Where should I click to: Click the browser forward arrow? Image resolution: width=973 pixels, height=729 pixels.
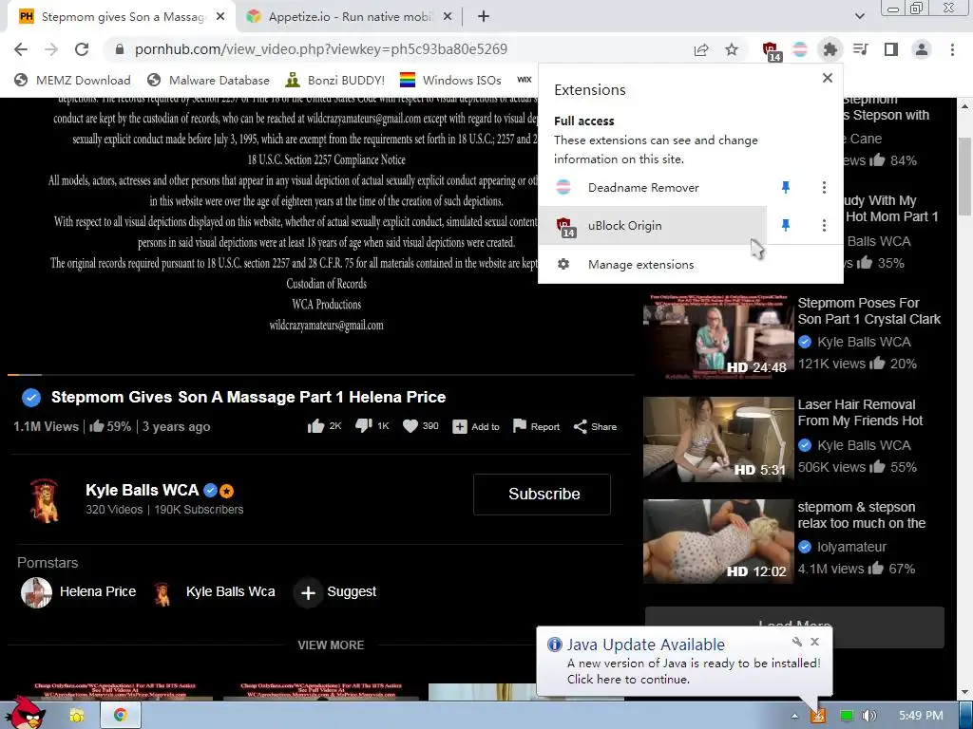[51, 49]
